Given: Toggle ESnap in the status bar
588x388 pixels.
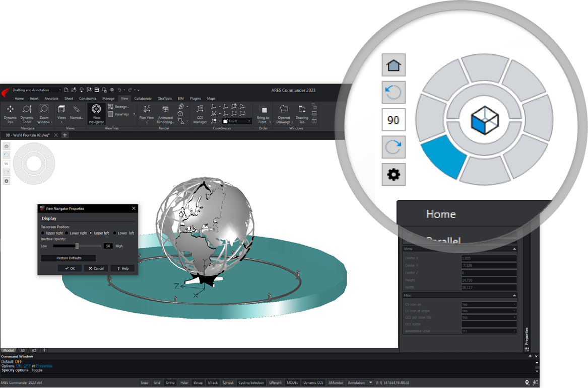Looking at the screenshot, I should (x=198, y=383).
